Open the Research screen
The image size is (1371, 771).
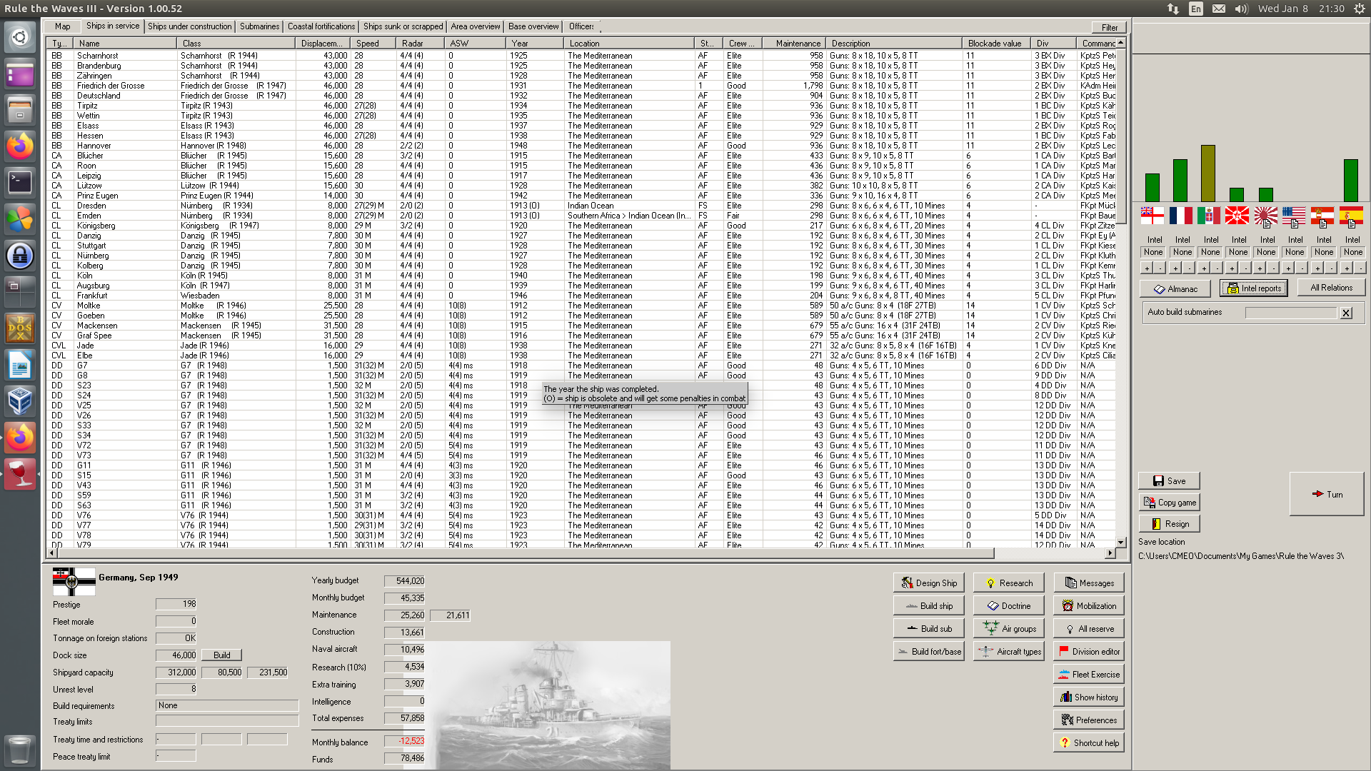click(x=1008, y=583)
